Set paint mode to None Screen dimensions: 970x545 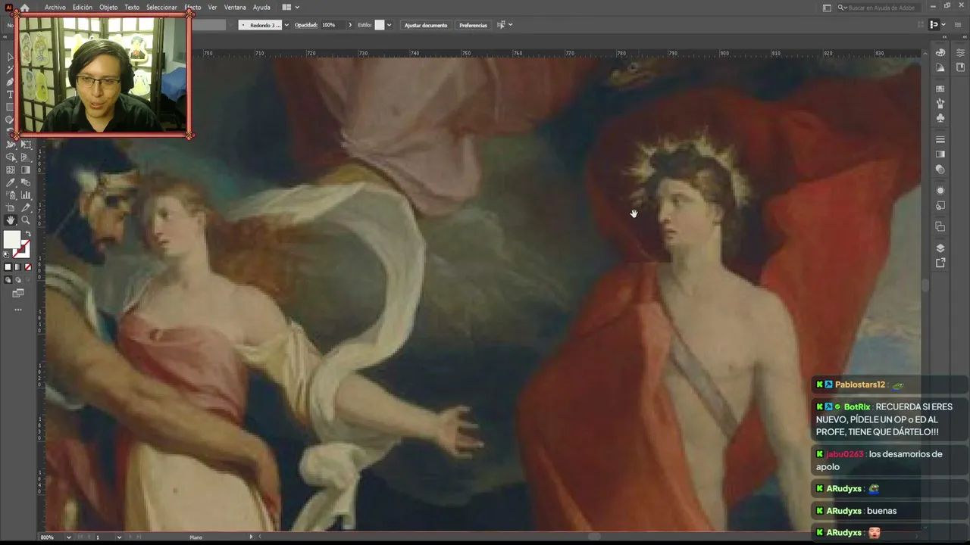point(28,267)
